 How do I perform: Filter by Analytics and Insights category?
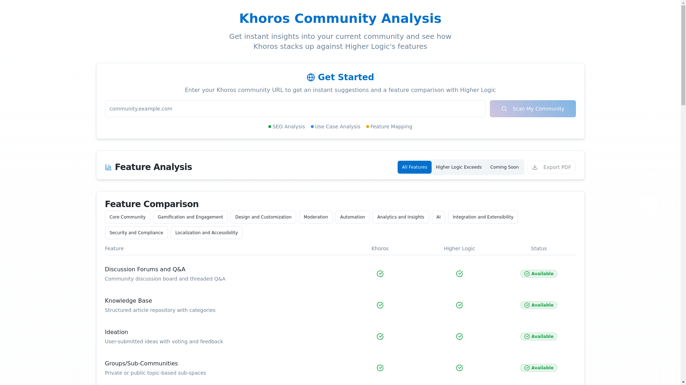(x=401, y=217)
